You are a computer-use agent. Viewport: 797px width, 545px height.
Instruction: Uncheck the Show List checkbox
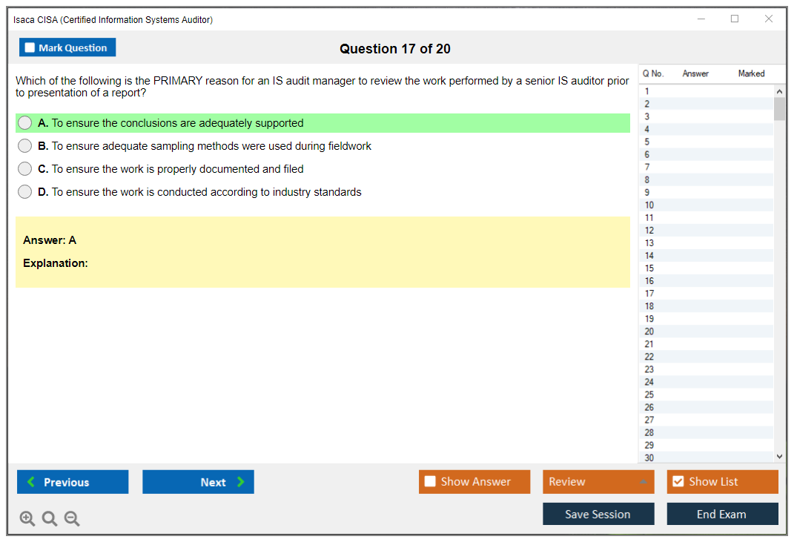pos(678,482)
